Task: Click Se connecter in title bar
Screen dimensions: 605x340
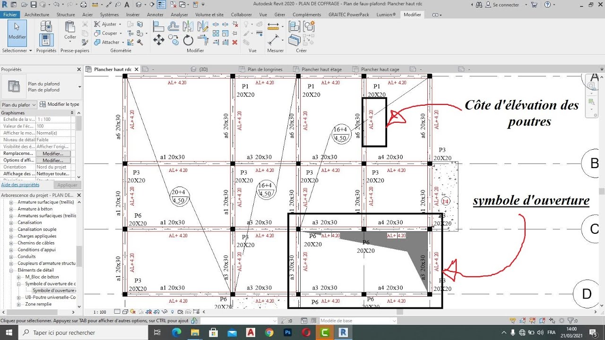Action: [506, 5]
